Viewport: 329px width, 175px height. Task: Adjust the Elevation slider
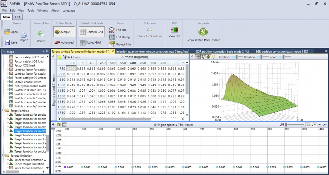click(x=237, y=57)
